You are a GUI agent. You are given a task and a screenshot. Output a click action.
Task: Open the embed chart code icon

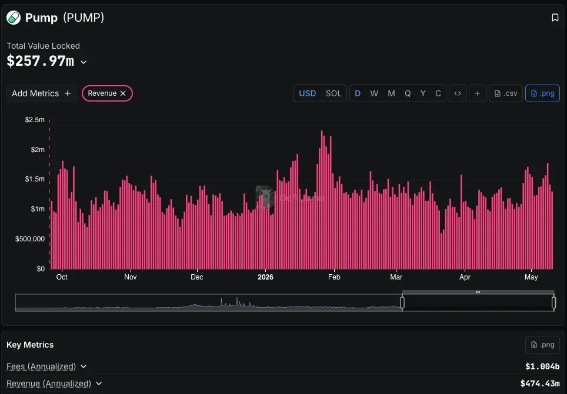click(x=458, y=93)
